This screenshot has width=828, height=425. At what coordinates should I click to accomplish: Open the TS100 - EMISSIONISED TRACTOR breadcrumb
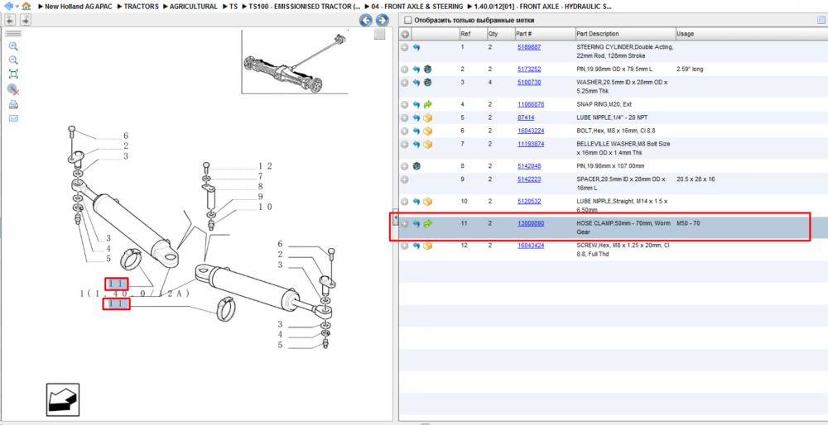[306, 7]
